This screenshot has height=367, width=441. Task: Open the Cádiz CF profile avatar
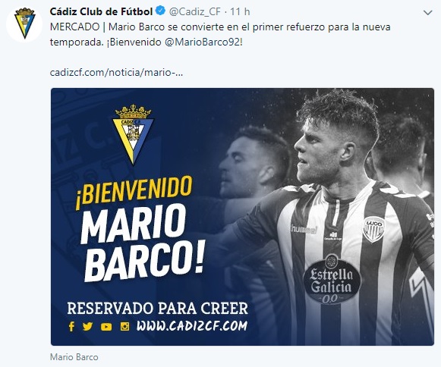[x=24, y=24]
